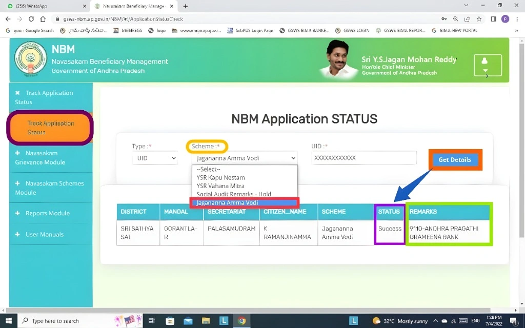The image size is (525, 328).
Task: Switch to Navasakam Beneficiary Management tab
Action: coord(134,6)
